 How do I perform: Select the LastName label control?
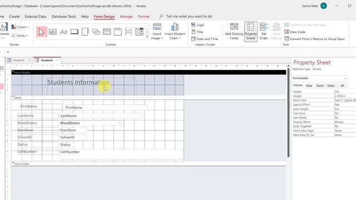pos(38,116)
